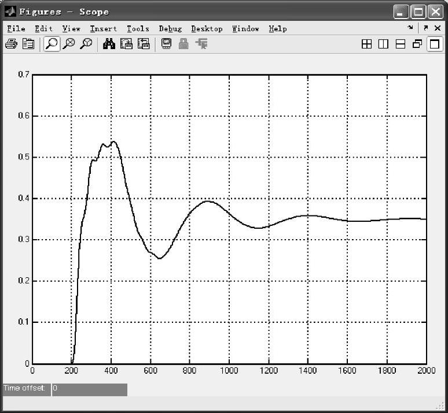Select the Zoom magnifier tool
Image resolution: width=448 pixels, height=413 pixels.
click(52, 44)
